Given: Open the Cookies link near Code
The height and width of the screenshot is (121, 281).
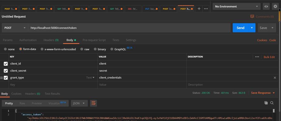Looking at the screenshot, I should point(262,40).
